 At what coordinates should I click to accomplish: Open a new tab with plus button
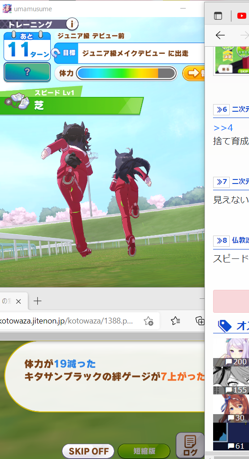37,301
